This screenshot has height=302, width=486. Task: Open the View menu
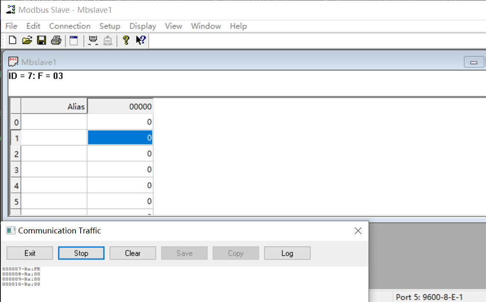coord(173,26)
